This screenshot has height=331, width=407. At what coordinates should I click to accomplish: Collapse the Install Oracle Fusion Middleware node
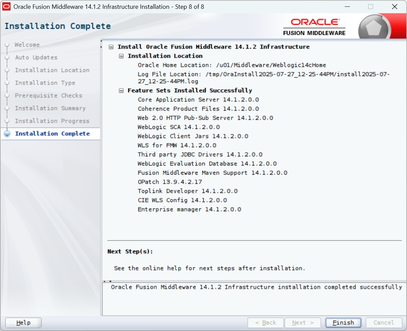111,47
